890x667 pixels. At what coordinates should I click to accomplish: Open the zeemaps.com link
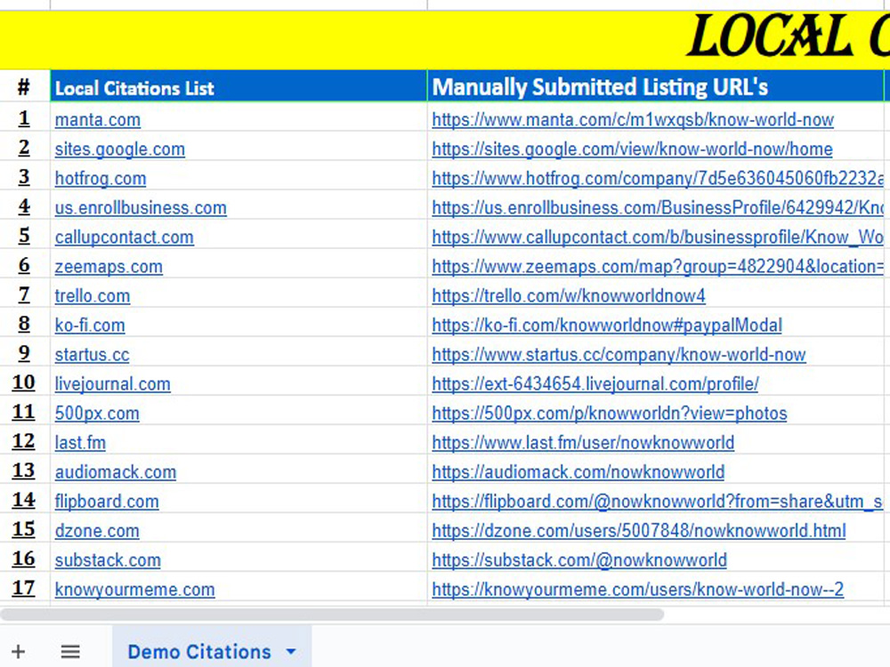coord(109,267)
